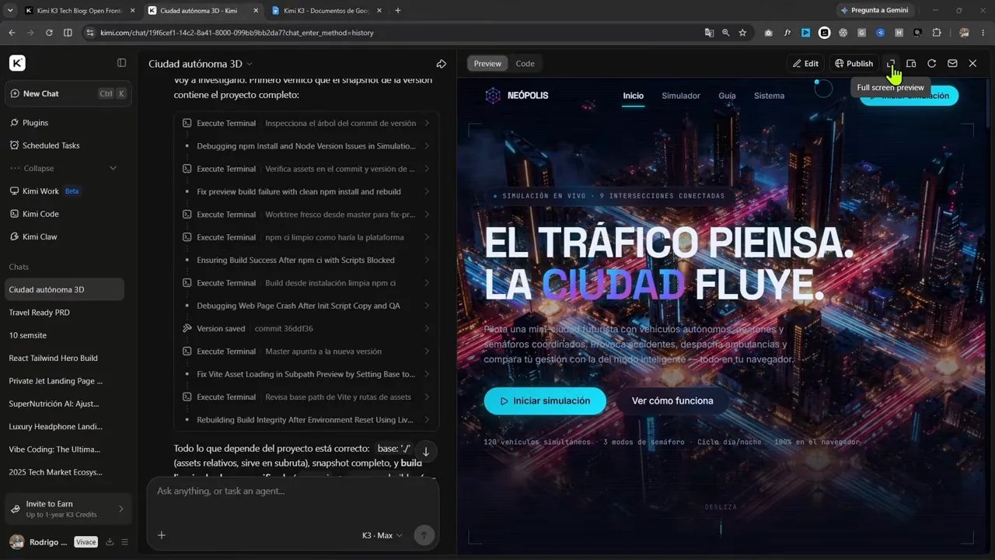Open the 2025 Tech Market Ecosystem chat
The width and height of the screenshot is (995, 560).
point(64,472)
